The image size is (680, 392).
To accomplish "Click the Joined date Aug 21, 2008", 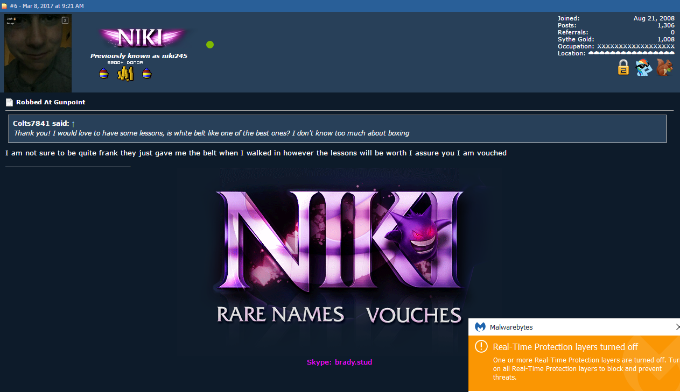I will [654, 18].
